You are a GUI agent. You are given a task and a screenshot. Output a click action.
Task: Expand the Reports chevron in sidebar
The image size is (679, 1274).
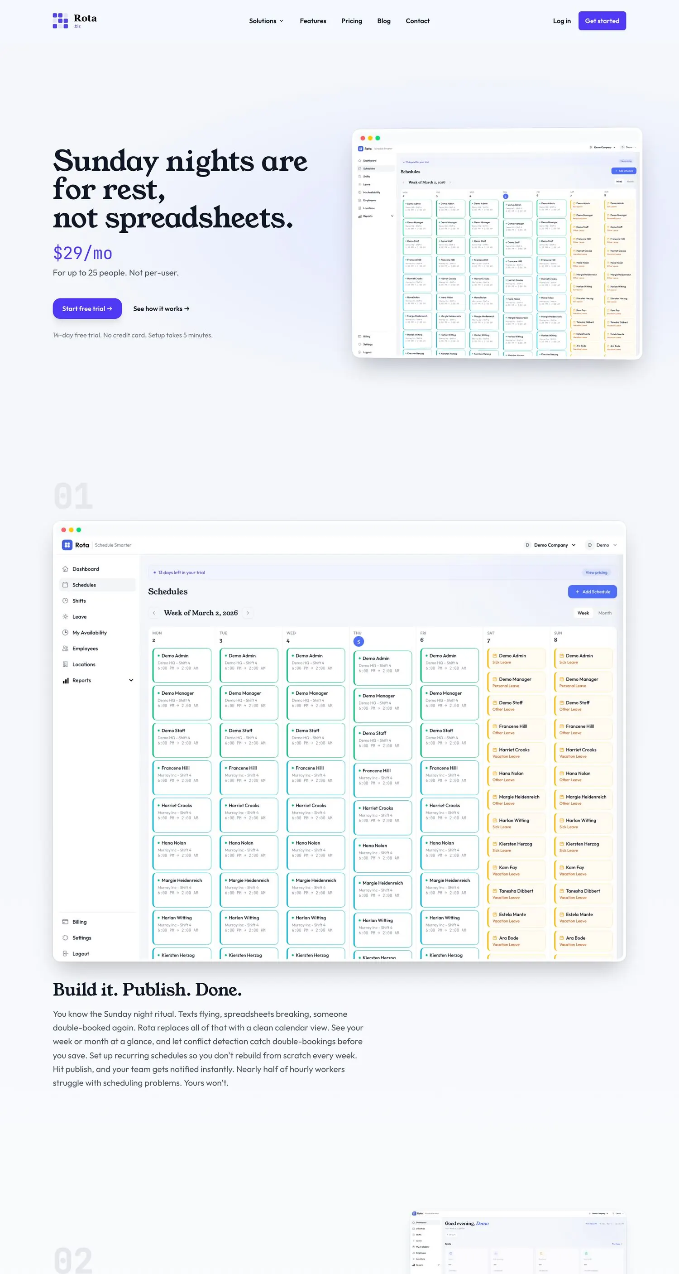131,680
